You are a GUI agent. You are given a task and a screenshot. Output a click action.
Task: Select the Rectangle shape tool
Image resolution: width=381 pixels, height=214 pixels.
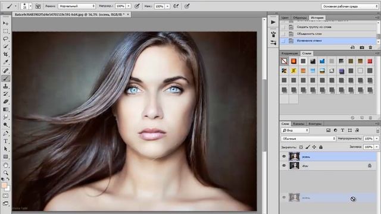(5, 157)
